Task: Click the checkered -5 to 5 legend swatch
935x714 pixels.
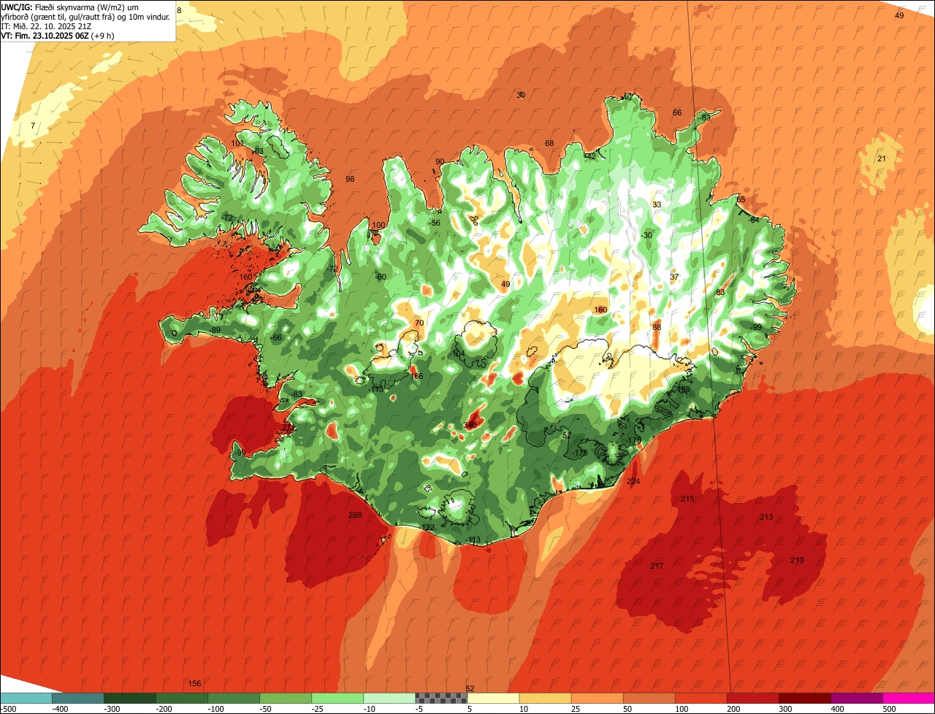Action: (x=440, y=698)
